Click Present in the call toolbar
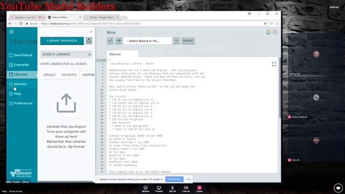The height and width of the screenshot is (194, 345). (159, 189)
